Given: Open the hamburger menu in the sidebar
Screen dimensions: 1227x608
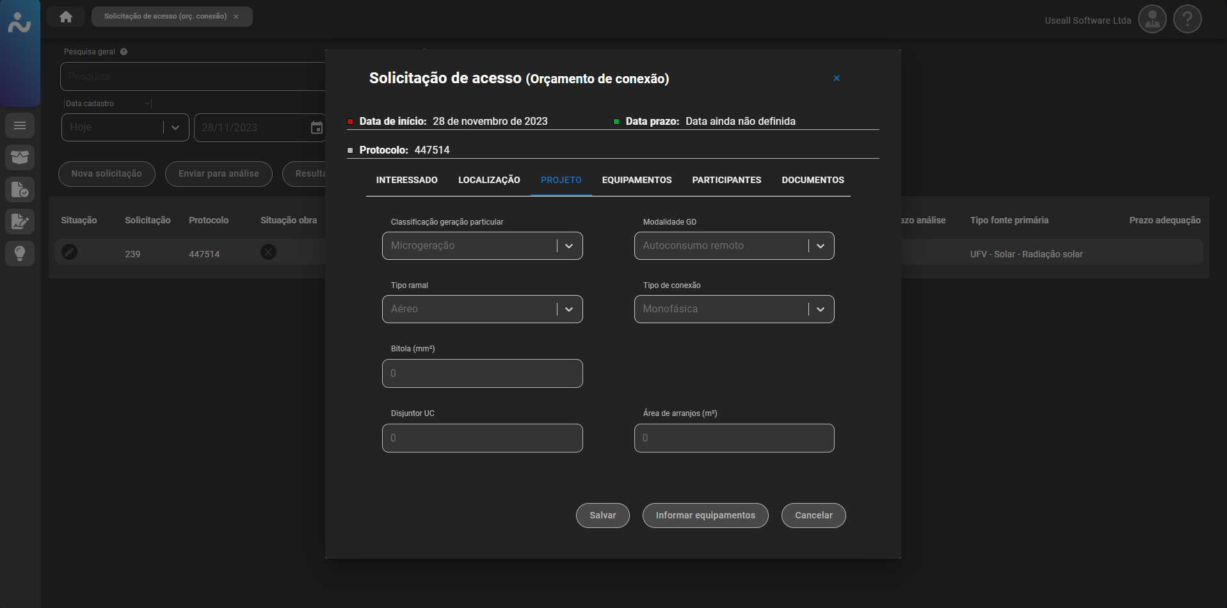Looking at the screenshot, I should [x=20, y=125].
